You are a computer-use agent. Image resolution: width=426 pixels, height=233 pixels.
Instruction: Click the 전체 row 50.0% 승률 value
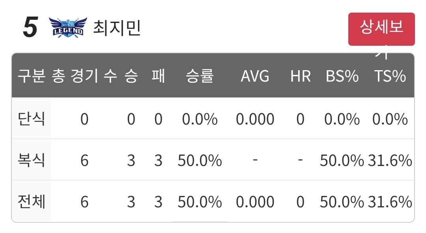coord(200,202)
